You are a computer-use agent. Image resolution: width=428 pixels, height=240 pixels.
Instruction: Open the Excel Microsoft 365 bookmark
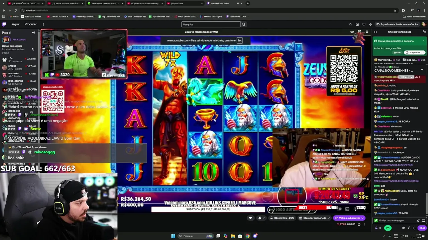[135, 16]
